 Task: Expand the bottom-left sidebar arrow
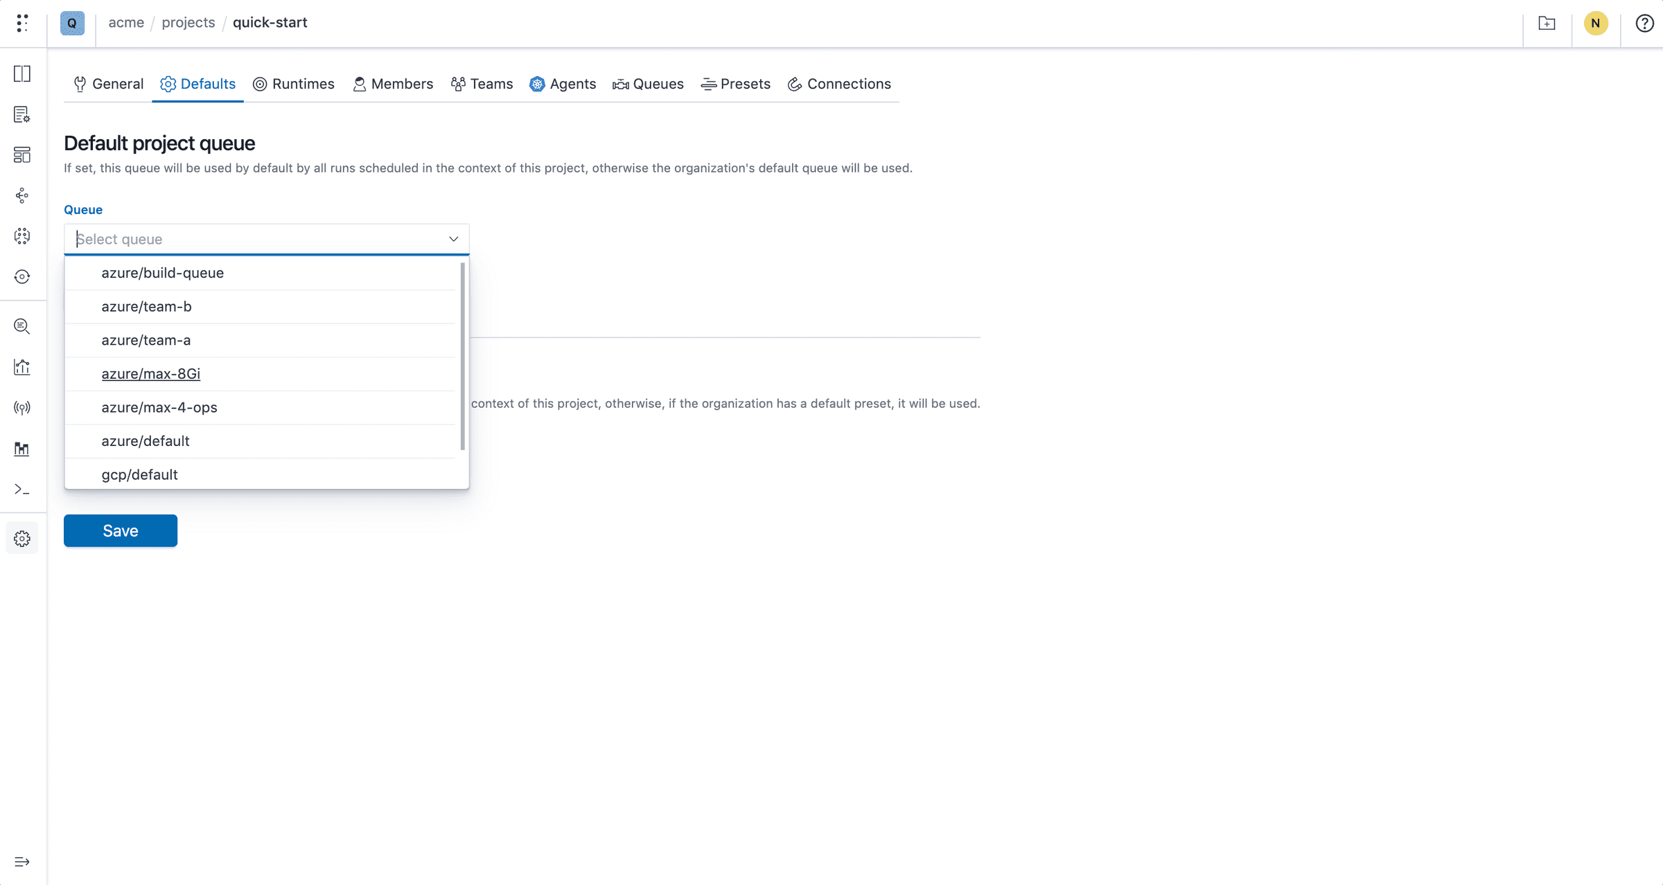click(x=21, y=862)
